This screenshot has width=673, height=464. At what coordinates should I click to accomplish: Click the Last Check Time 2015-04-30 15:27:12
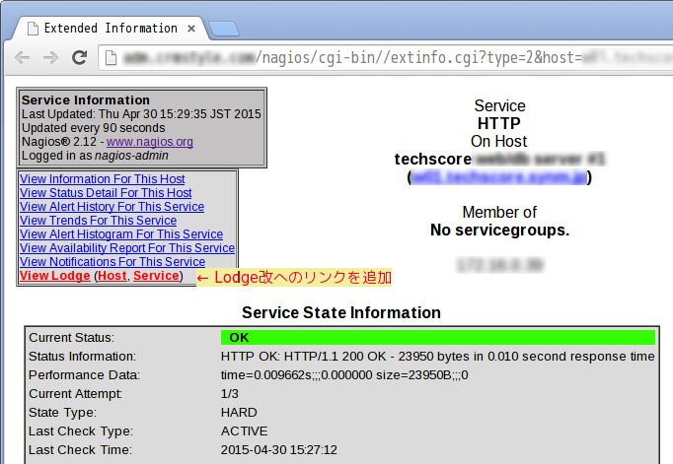(279, 450)
